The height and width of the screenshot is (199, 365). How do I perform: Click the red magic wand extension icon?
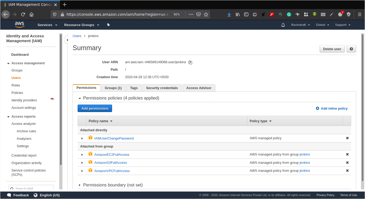[272, 14]
